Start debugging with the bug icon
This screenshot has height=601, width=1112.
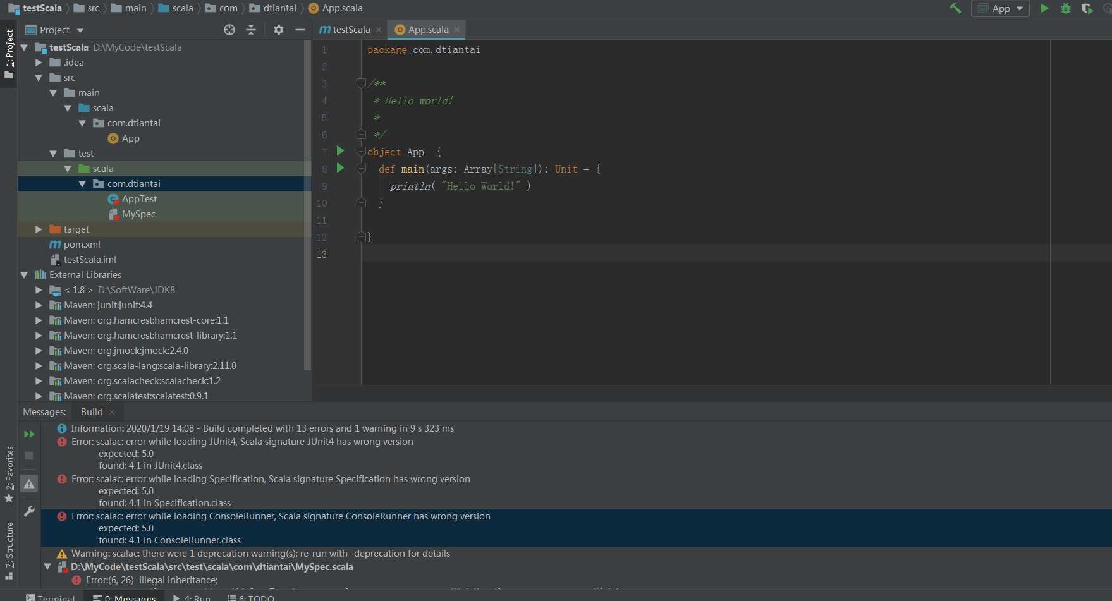pyautogui.click(x=1066, y=8)
